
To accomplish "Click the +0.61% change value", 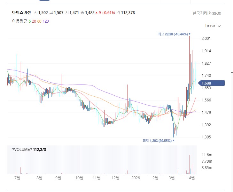I will 108,13.
